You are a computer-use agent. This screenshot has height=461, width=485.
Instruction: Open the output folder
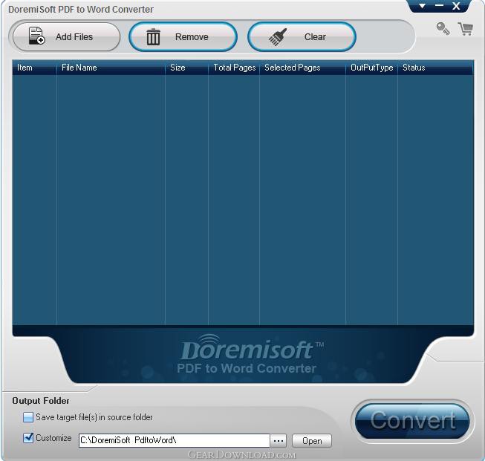(312, 441)
